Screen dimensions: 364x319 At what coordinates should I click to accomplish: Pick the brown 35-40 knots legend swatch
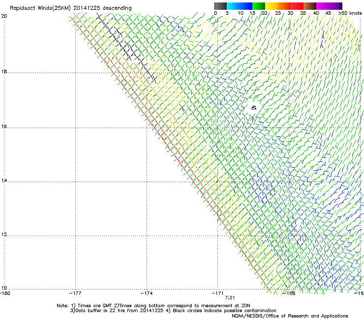(x=310, y=6)
